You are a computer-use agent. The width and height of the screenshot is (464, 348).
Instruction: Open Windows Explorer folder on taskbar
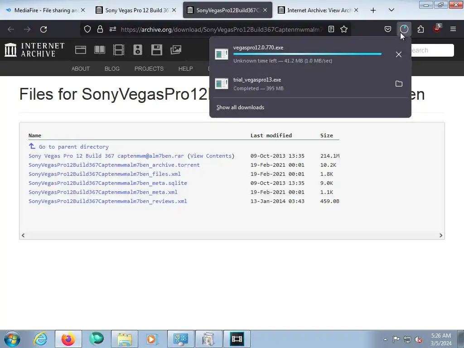[x=125, y=339]
